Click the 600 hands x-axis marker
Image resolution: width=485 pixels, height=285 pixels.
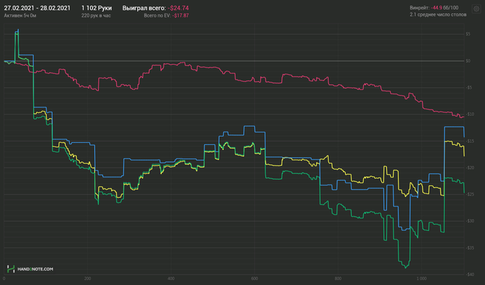click(x=254, y=279)
